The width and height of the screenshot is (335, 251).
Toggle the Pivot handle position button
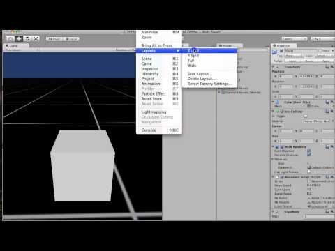tap(54, 39)
